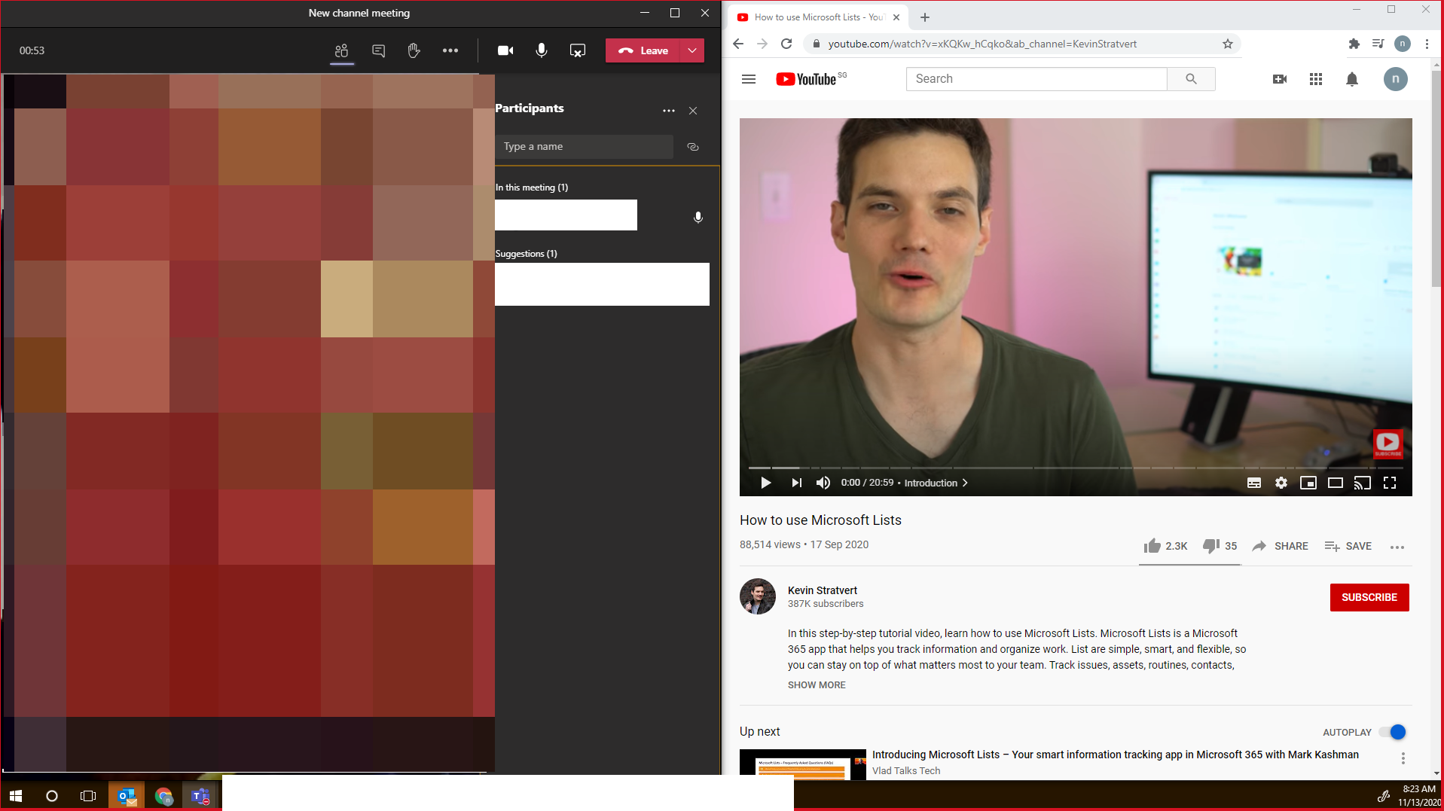Cast video with Play on TV

pos(1363,483)
